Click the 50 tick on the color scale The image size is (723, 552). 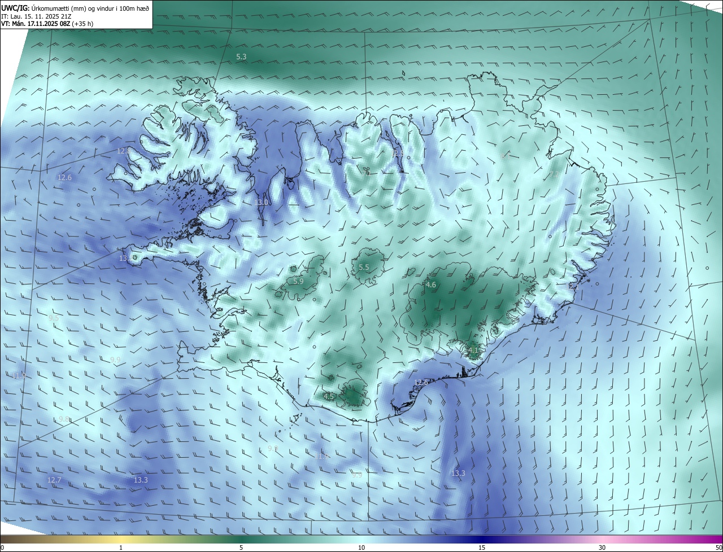coord(718,547)
